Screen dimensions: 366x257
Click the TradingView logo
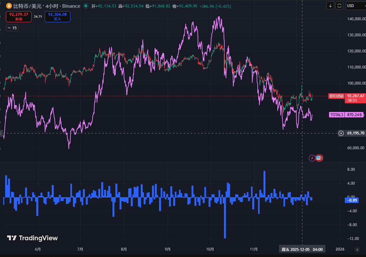click(32, 238)
